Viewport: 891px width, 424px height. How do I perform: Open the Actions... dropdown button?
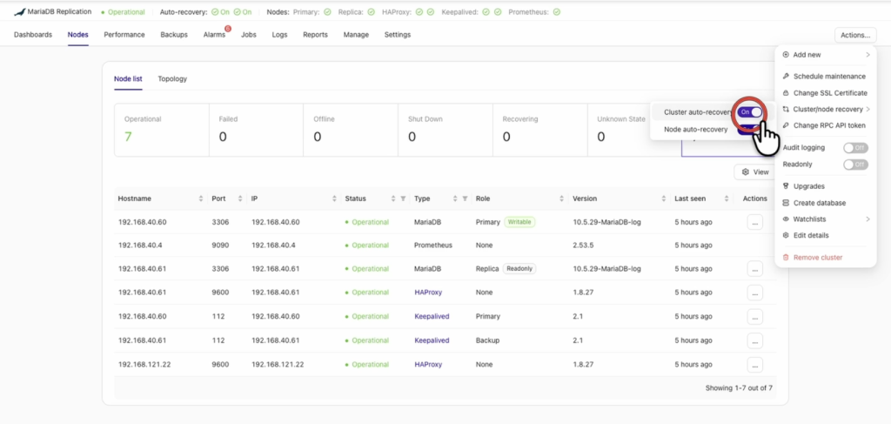[x=855, y=35]
